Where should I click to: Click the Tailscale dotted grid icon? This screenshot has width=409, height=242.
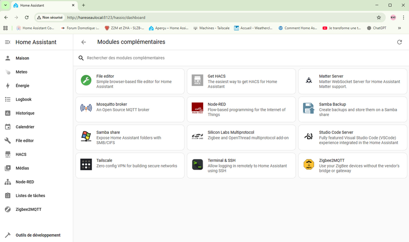tap(86, 164)
